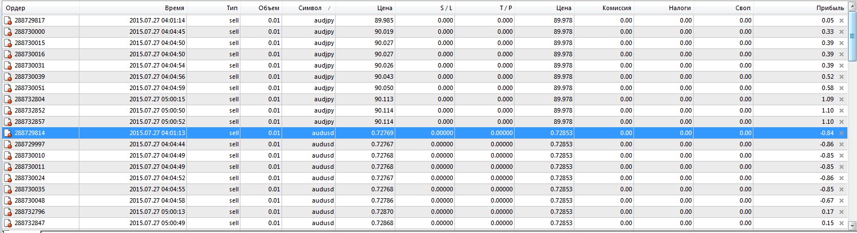Click the Цена header next to Символ
The width and height of the screenshot is (857, 233).
(x=365, y=8)
